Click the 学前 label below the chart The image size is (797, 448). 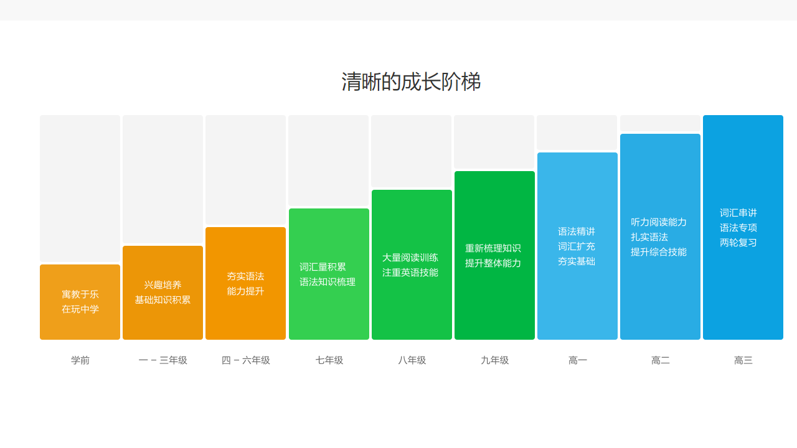[x=80, y=360]
